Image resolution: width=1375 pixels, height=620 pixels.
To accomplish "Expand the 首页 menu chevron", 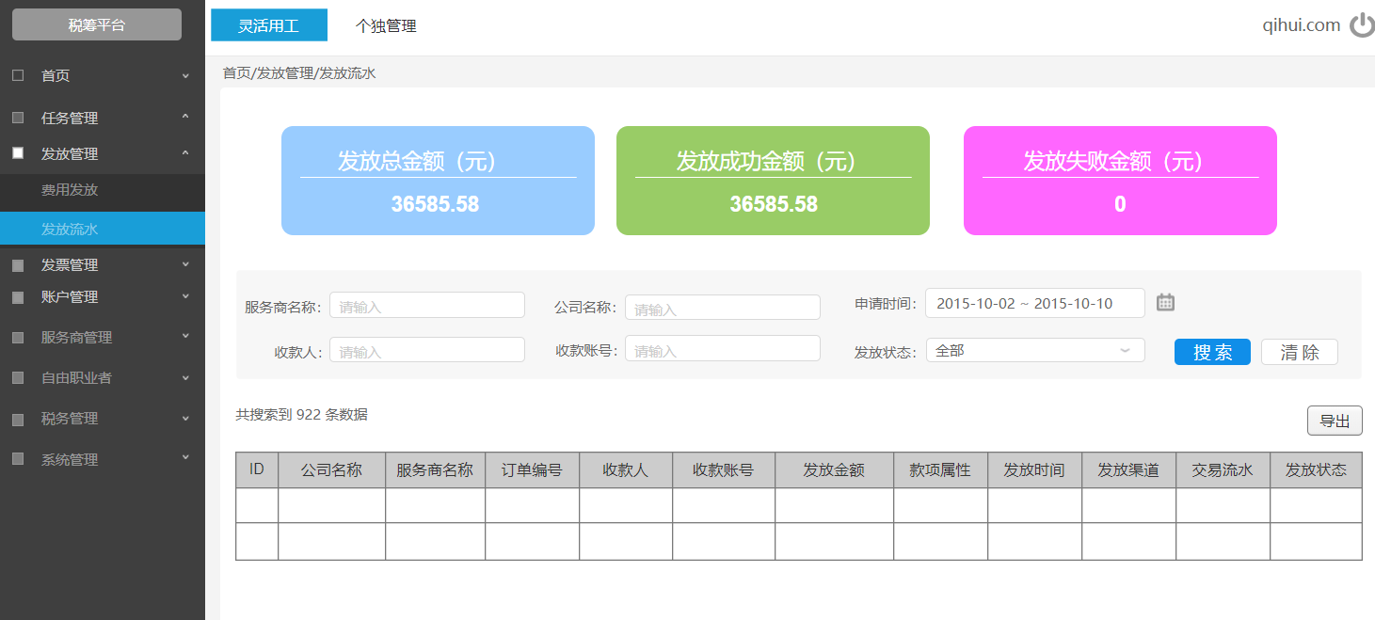I will click(185, 75).
